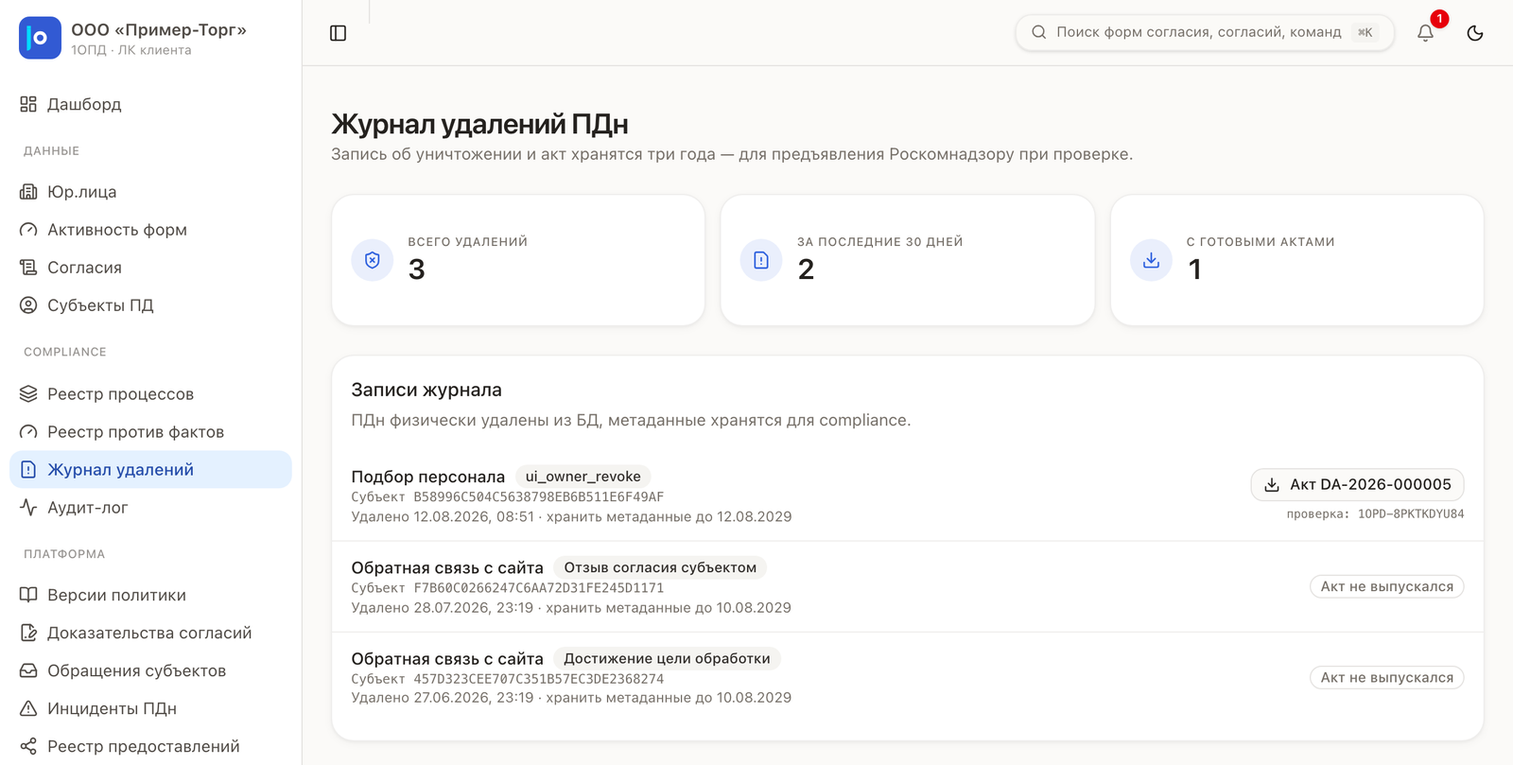The height and width of the screenshot is (765, 1513).
Task: Click the document icon in 30 дней card
Action: 761,260
